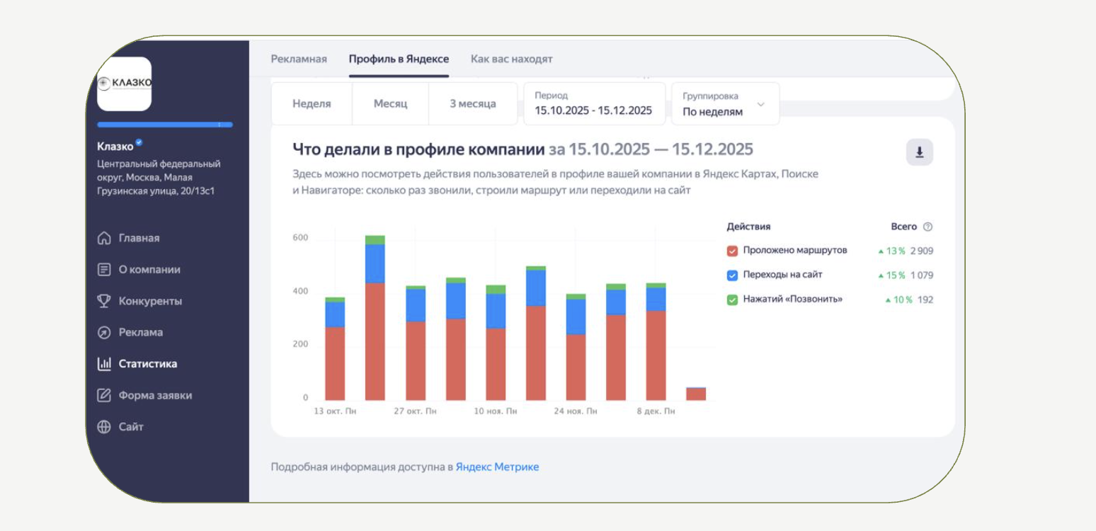Click the short last bar in the chart
1096x531 pixels.
point(696,394)
